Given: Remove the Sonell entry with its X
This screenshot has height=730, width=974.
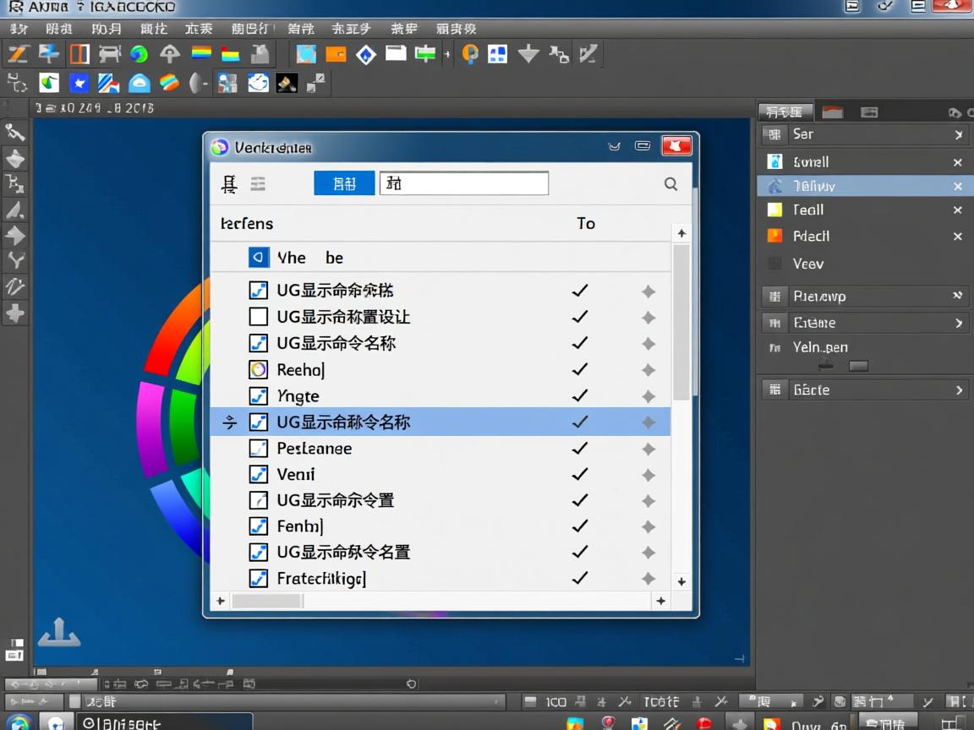Looking at the screenshot, I should (957, 162).
